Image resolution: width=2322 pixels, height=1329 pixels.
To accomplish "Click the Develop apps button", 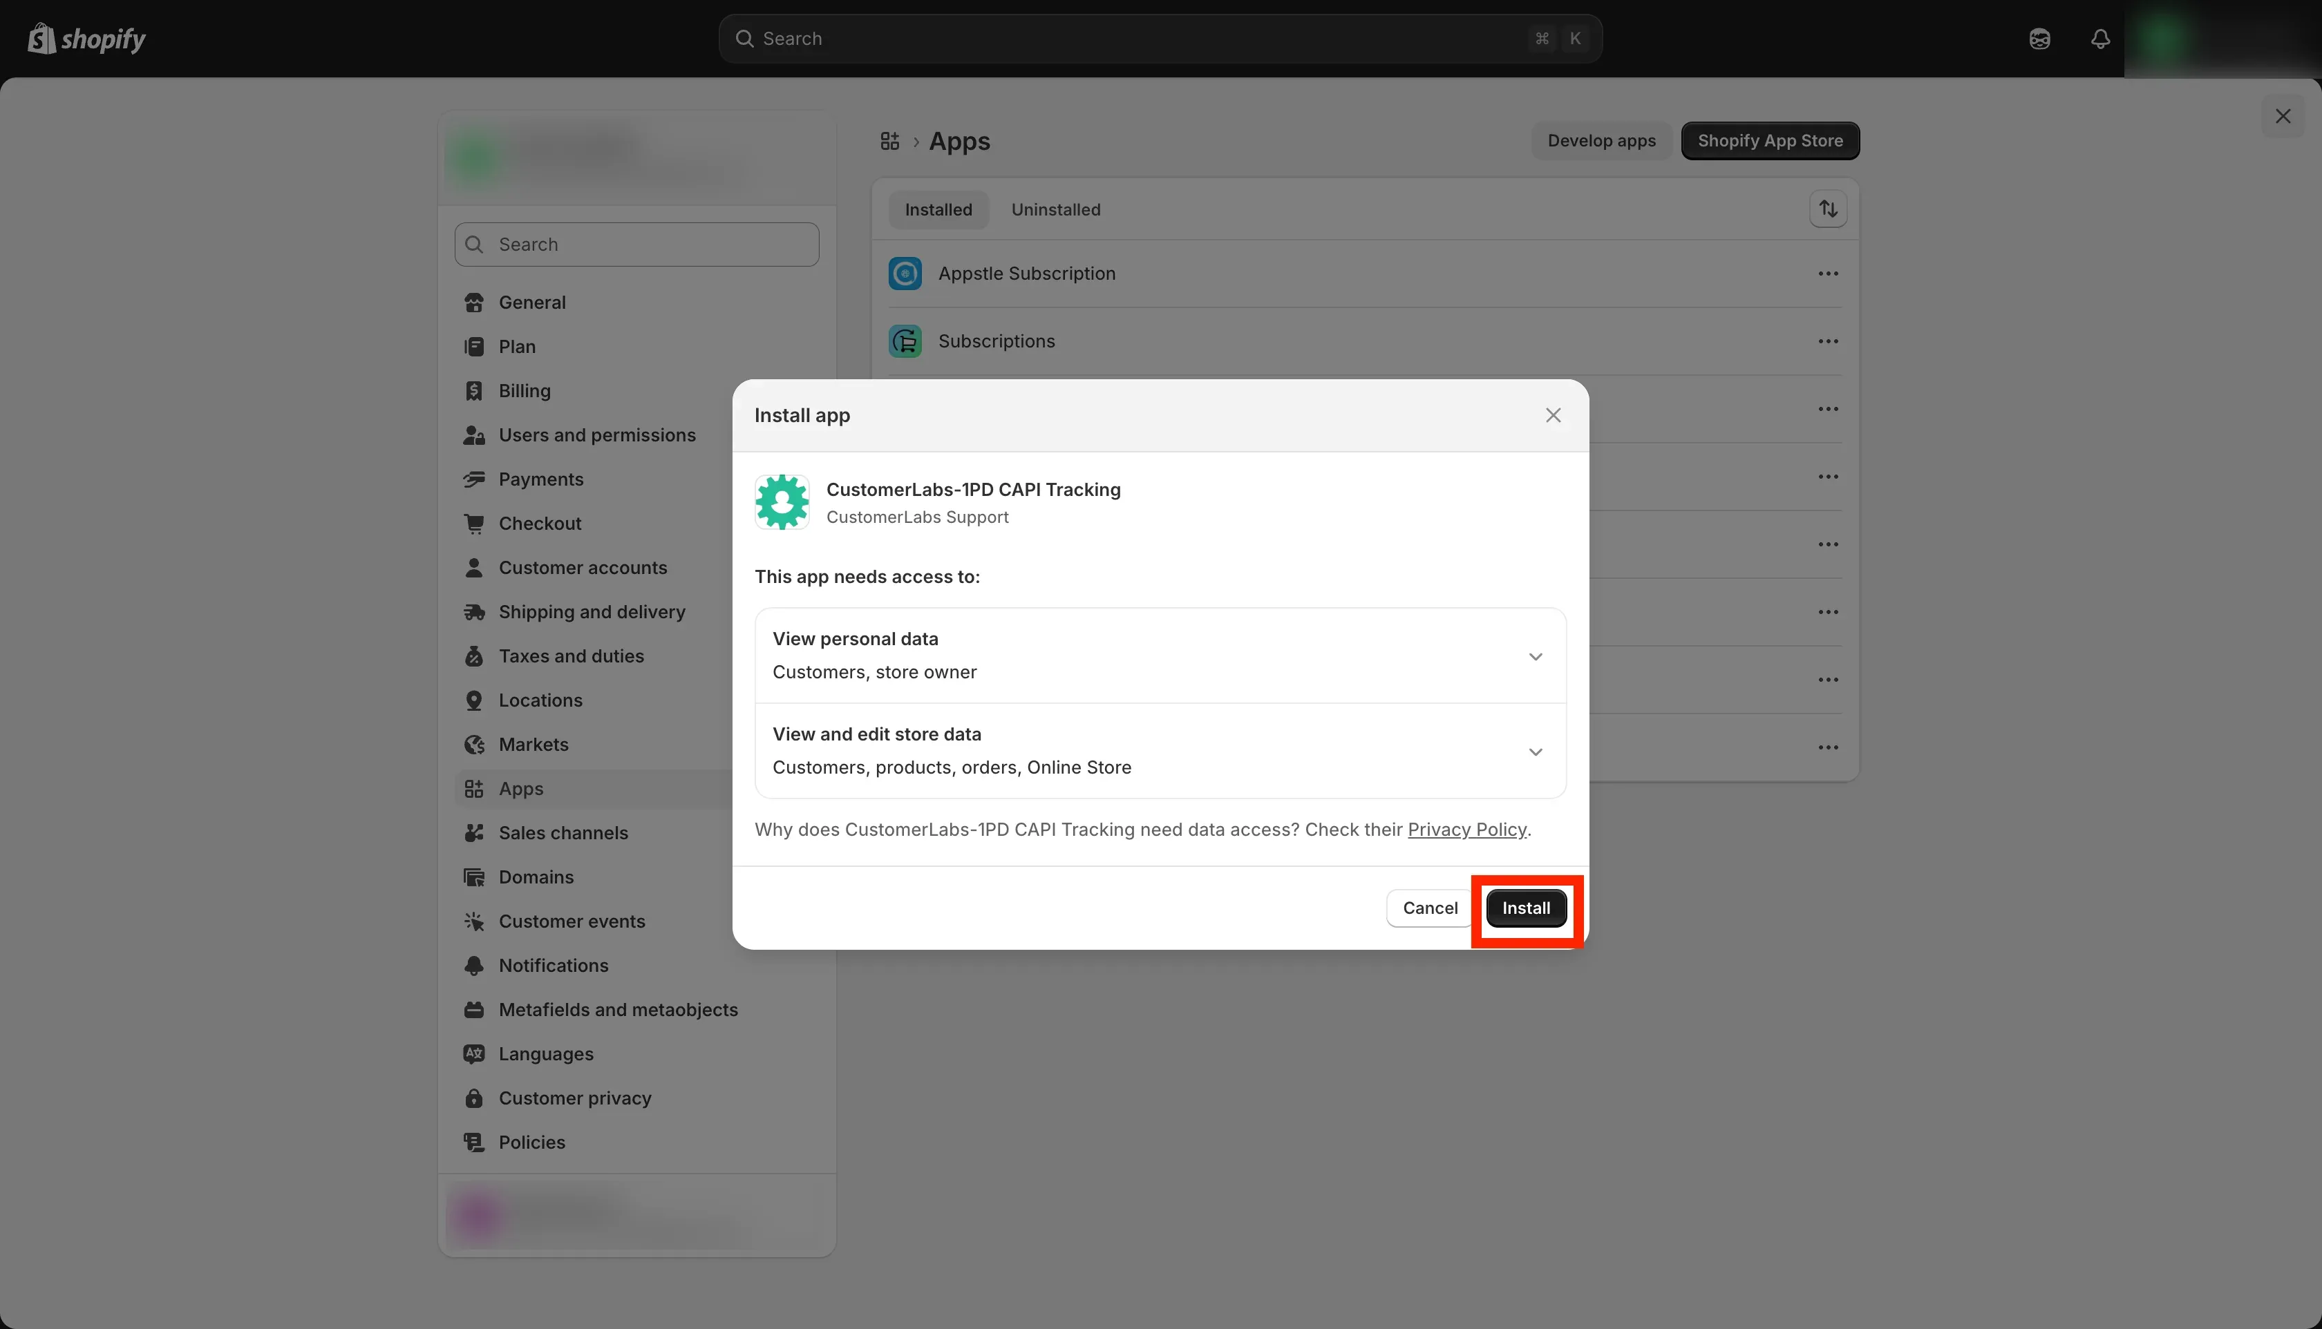I will 1602,141.
